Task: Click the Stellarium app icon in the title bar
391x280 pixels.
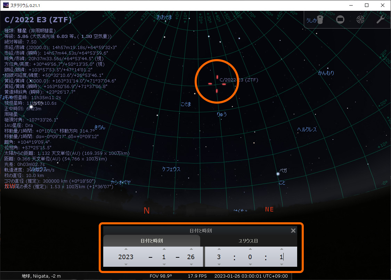Action: tap(6, 5)
